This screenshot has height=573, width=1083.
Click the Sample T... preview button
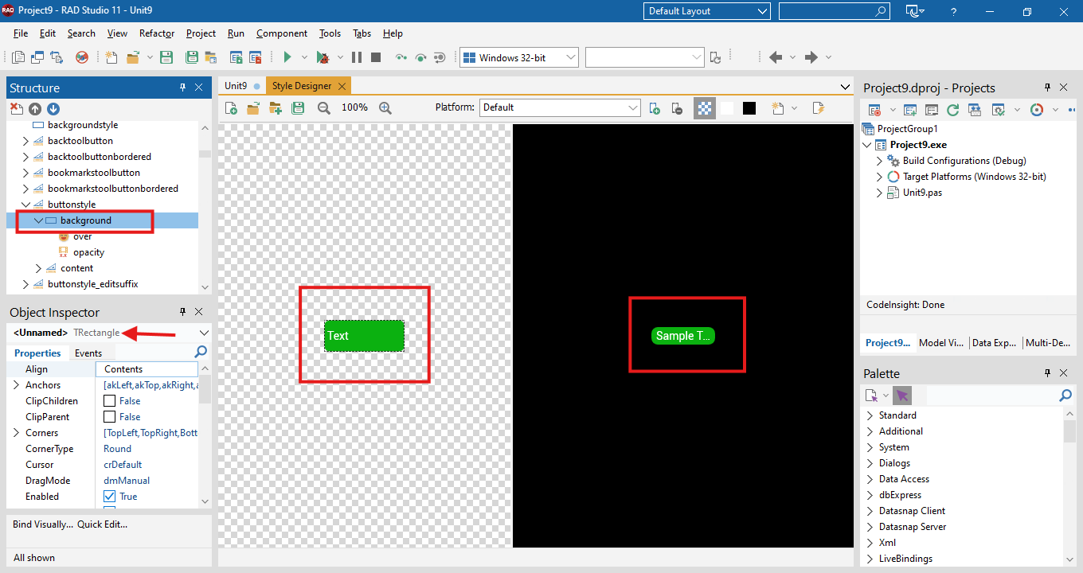coord(683,336)
